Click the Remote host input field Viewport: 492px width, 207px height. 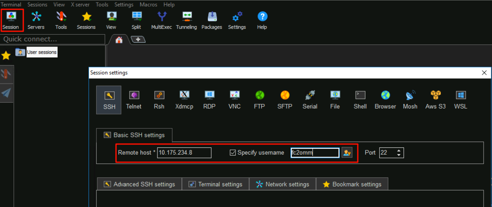(x=184, y=153)
